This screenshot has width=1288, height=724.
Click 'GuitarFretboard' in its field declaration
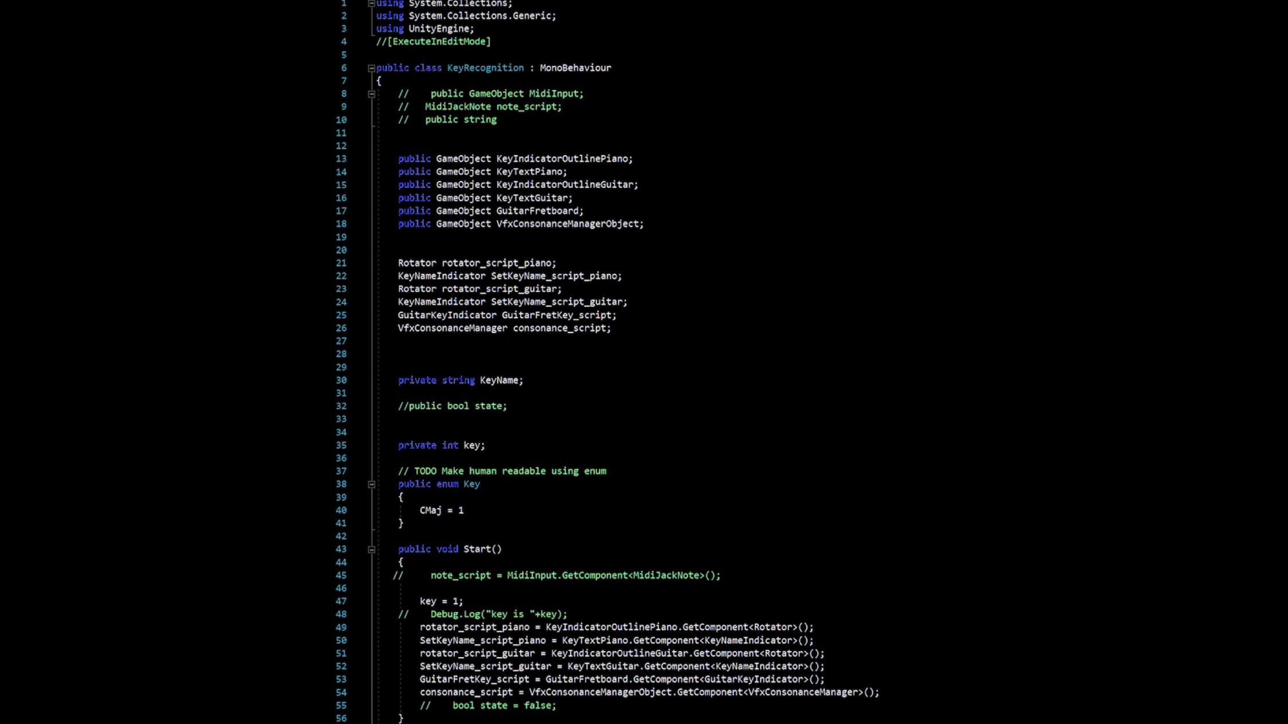point(537,211)
